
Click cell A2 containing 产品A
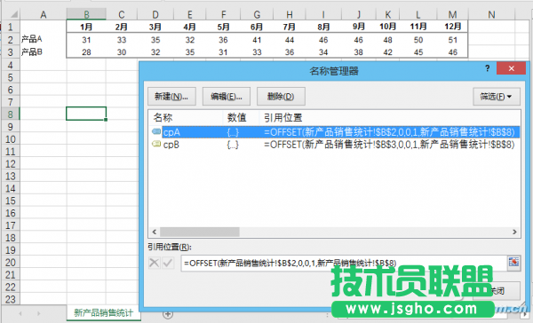(44, 39)
